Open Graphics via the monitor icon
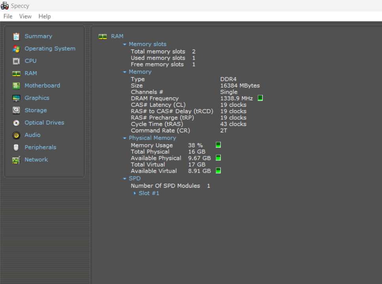382x284 pixels. click(x=16, y=98)
